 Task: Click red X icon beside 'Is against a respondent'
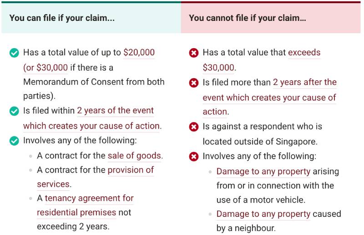pos(193,127)
